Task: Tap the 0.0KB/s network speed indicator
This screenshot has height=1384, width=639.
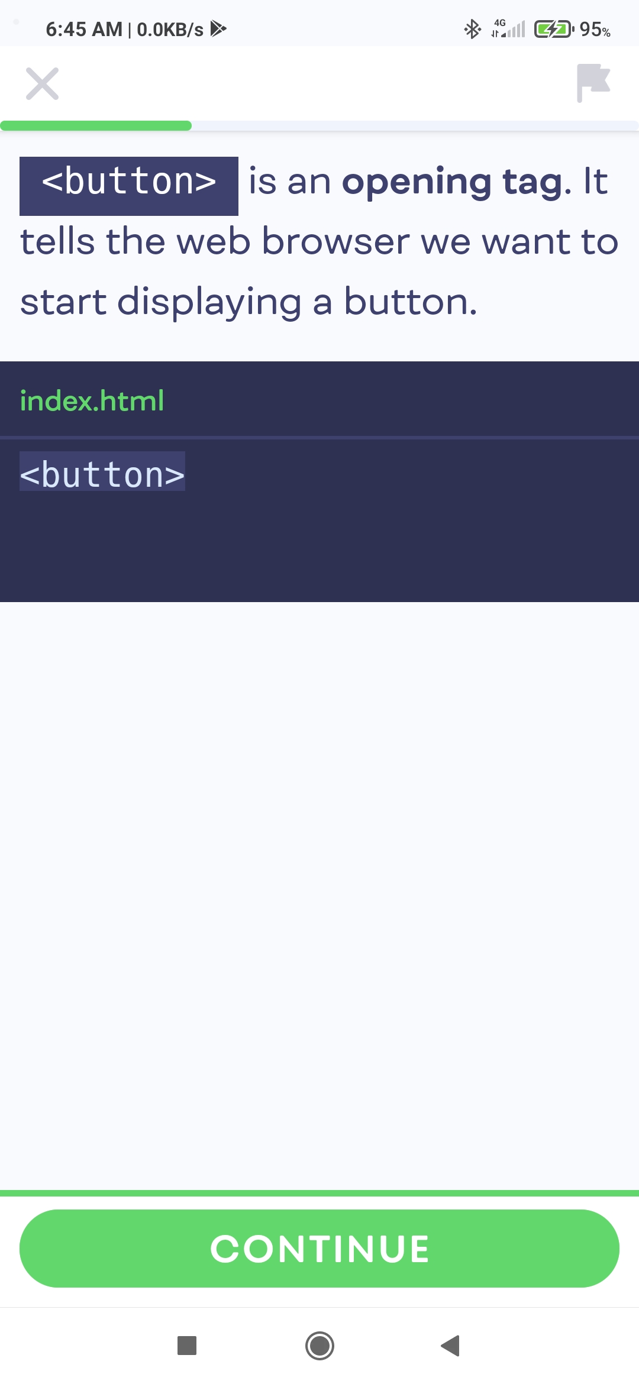Action: pyautogui.click(x=170, y=29)
